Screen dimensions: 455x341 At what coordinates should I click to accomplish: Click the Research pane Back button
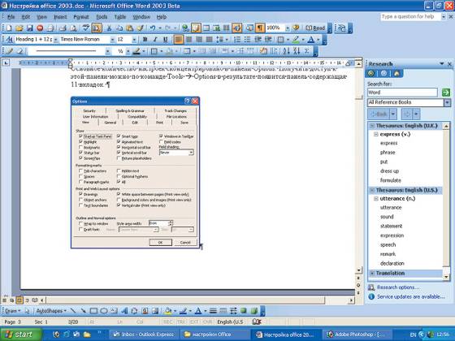click(379, 114)
